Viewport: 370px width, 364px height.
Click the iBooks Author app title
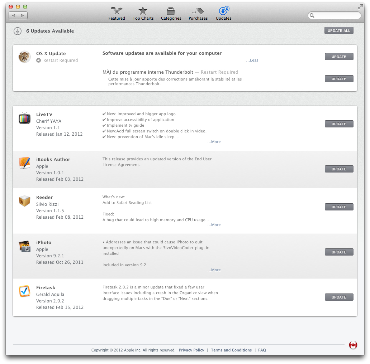[53, 160]
